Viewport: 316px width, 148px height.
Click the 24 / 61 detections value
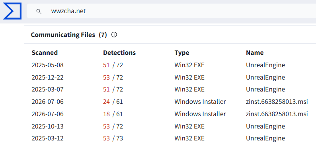[x=113, y=102]
